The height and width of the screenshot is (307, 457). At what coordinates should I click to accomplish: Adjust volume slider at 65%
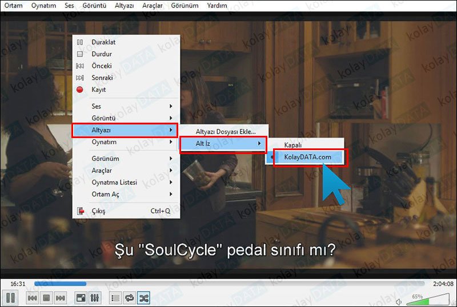coord(428,300)
